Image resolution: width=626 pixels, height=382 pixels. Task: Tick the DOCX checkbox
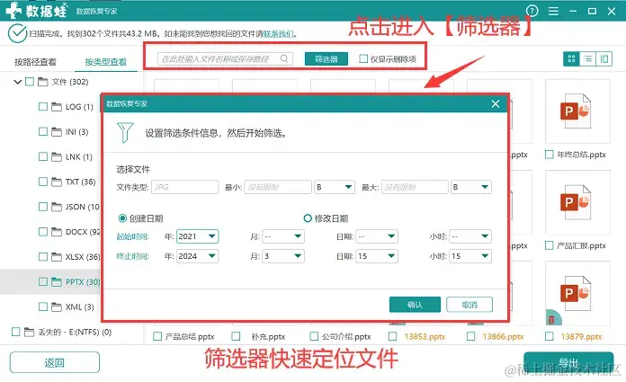point(43,232)
